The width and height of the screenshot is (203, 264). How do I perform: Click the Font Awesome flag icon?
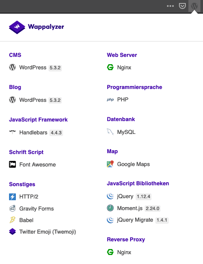[12, 164]
